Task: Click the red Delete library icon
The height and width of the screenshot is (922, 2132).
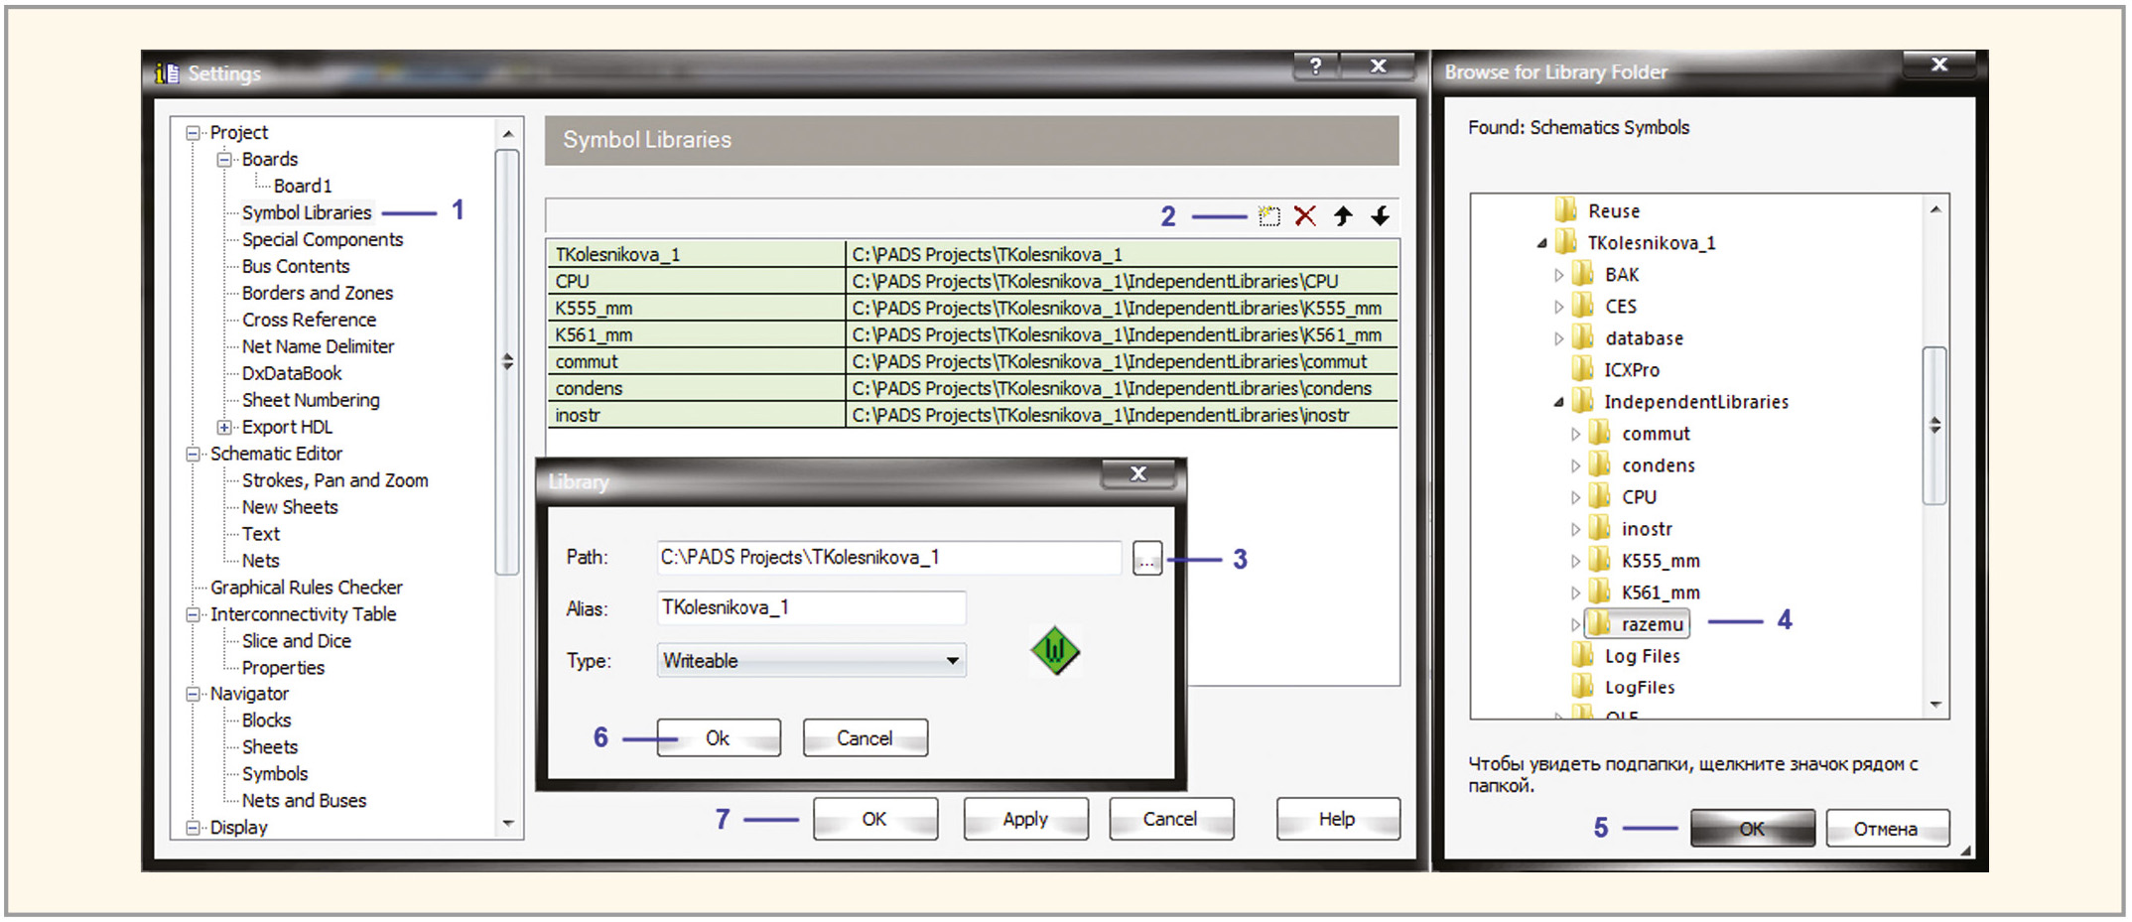Action: (x=1305, y=216)
